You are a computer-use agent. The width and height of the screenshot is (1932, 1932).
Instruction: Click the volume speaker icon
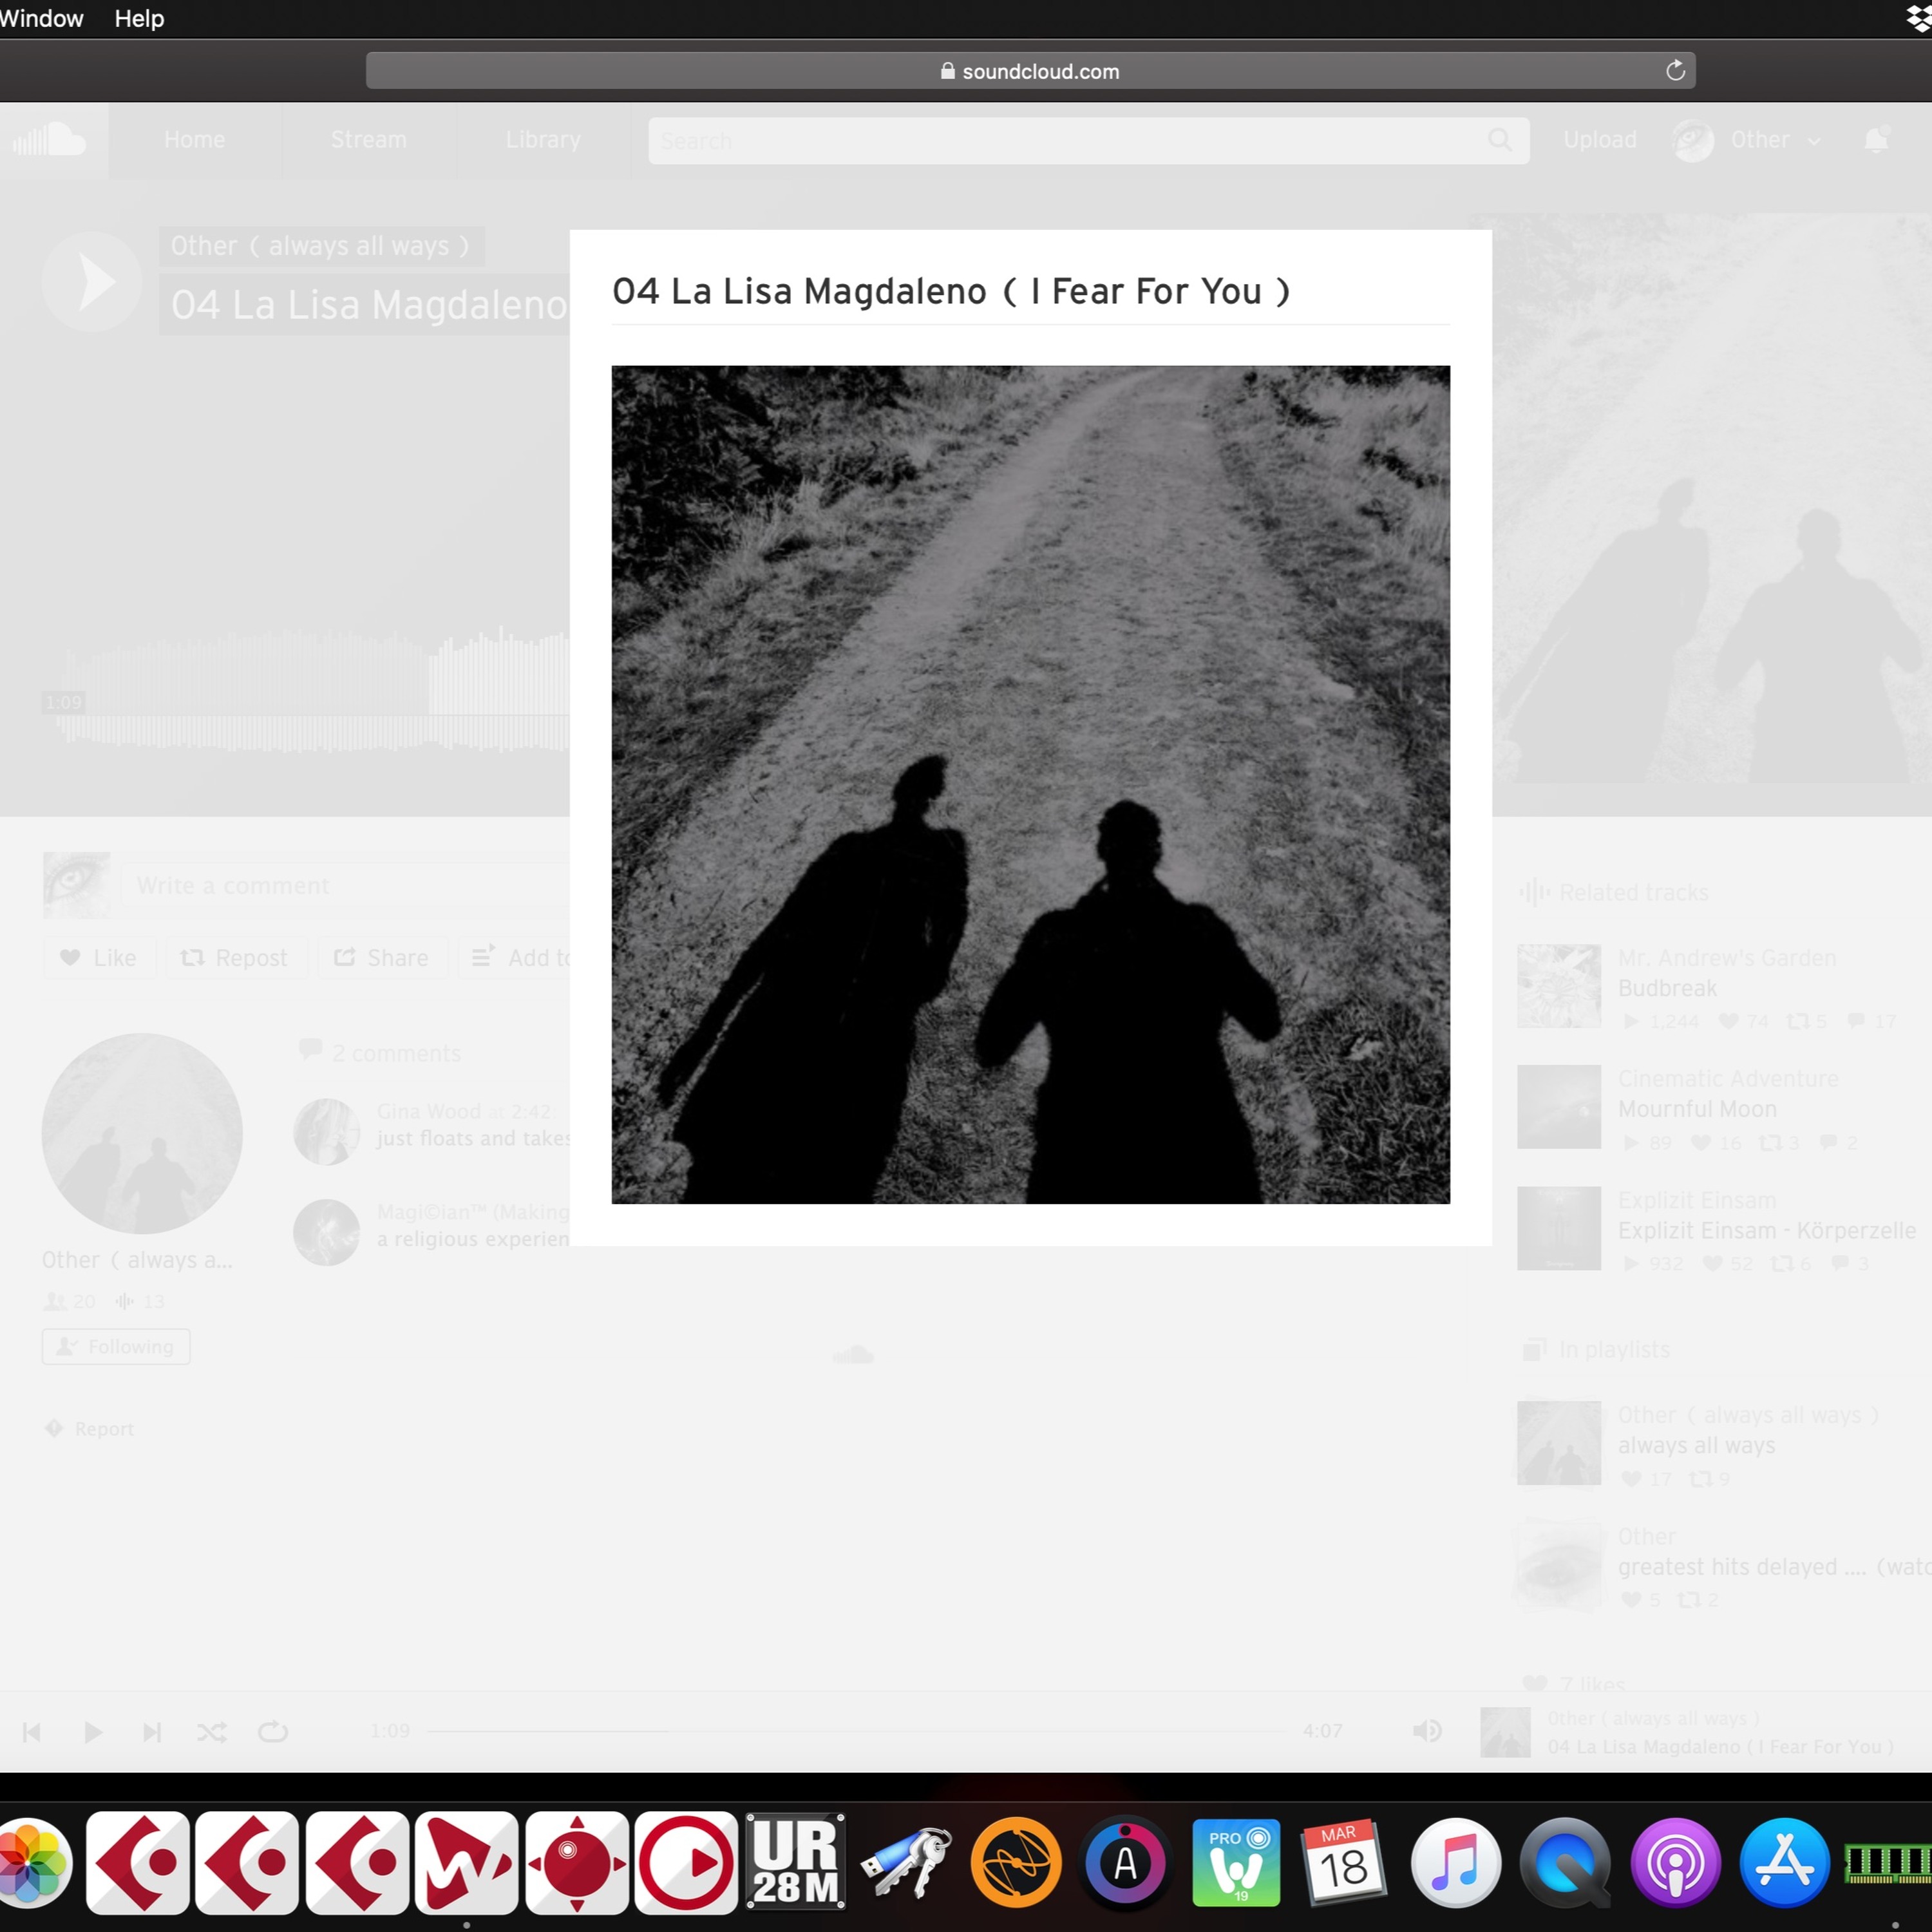click(x=1426, y=1730)
